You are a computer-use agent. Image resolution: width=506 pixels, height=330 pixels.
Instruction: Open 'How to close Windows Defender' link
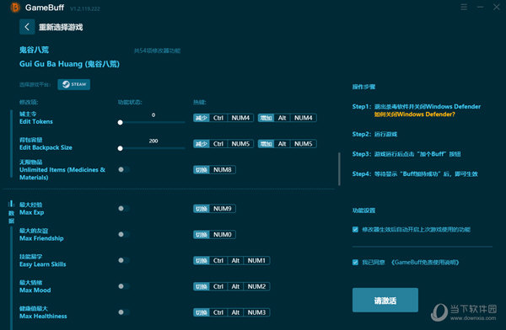click(415, 114)
